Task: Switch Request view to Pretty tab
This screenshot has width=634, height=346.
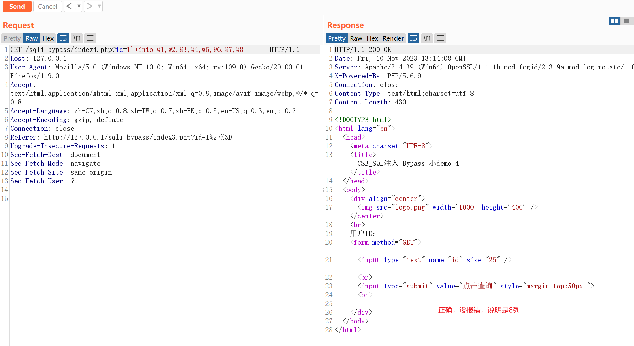Action: 12,38
